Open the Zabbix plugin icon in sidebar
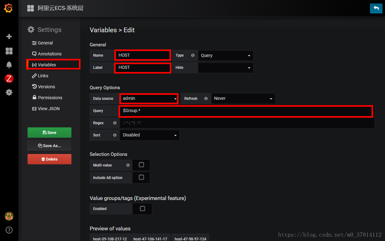Viewport: 385px width, 241px height. (x=9, y=79)
